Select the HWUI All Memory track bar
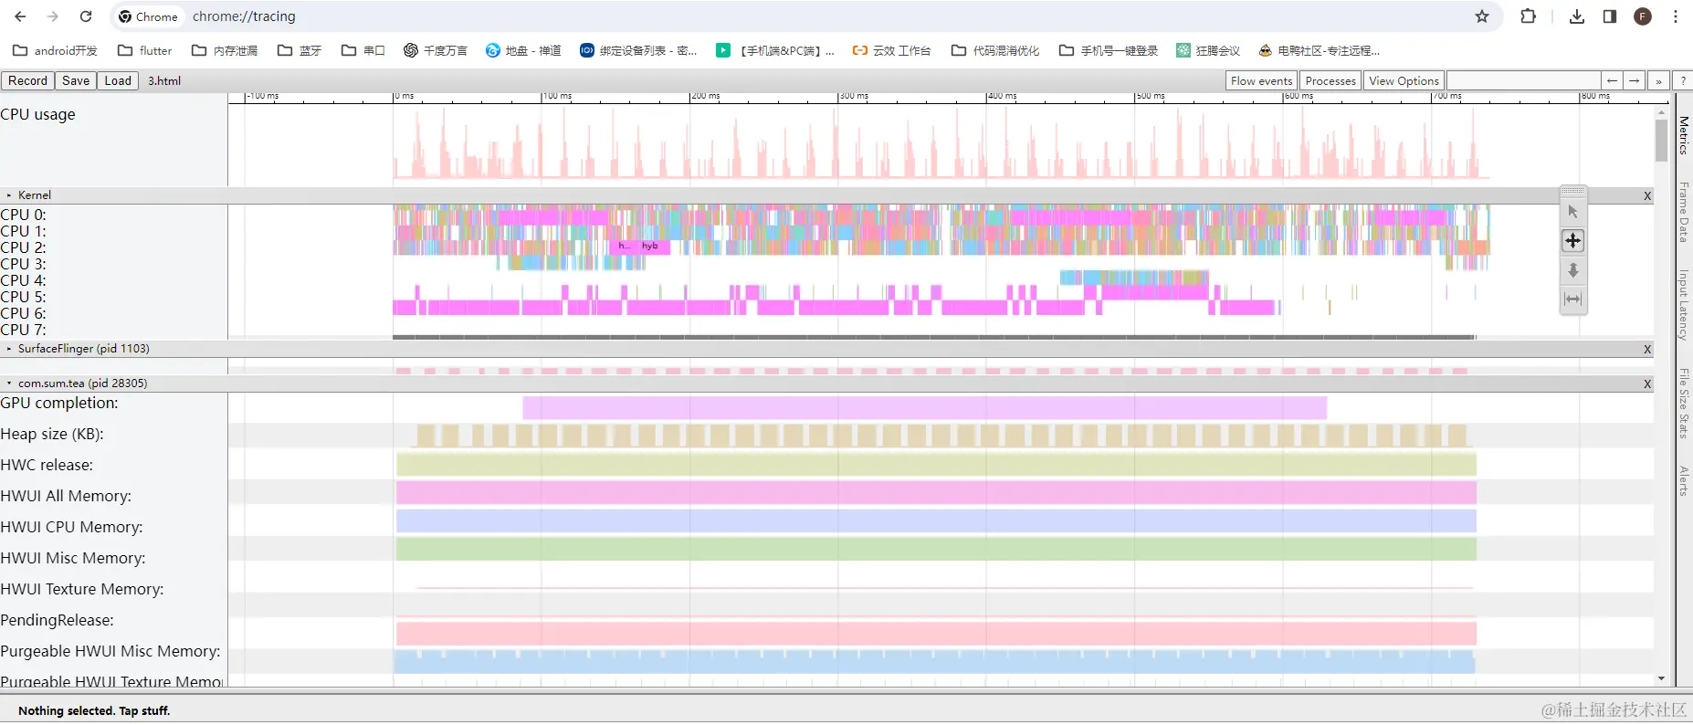This screenshot has height=725, width=1693. point(936,493)
